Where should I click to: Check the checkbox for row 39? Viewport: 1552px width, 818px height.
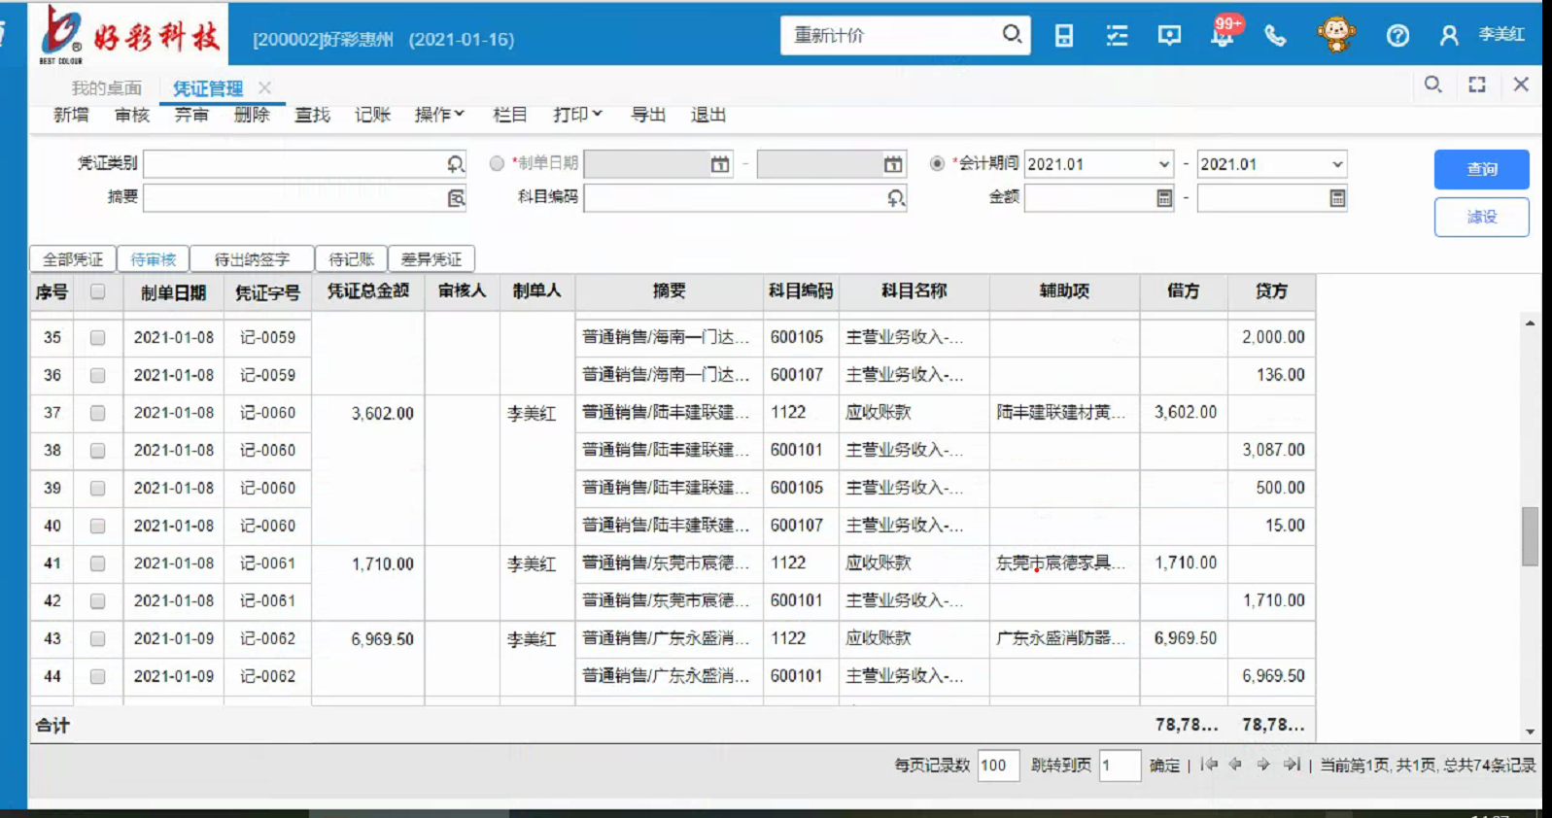coord(97,489)
